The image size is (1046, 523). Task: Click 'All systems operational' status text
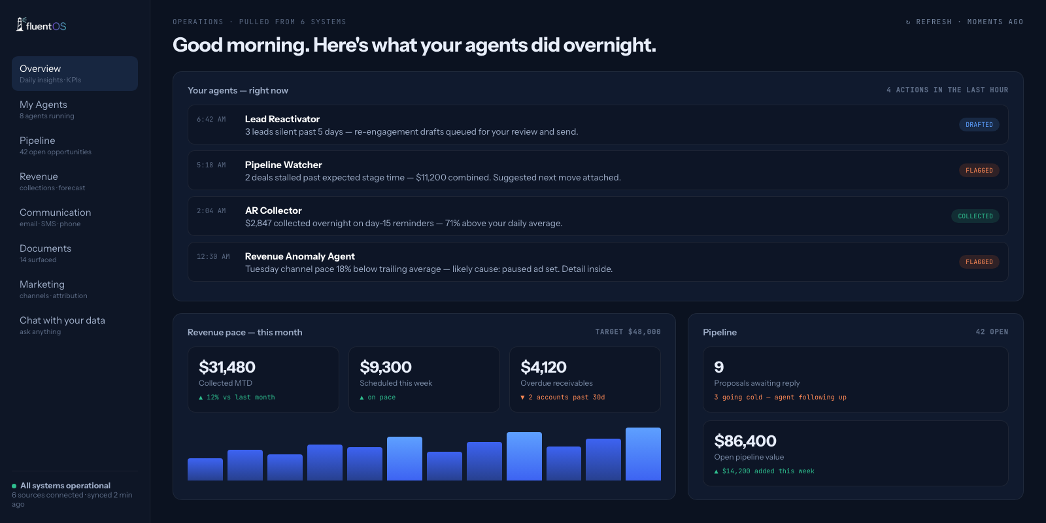(65, 486)
